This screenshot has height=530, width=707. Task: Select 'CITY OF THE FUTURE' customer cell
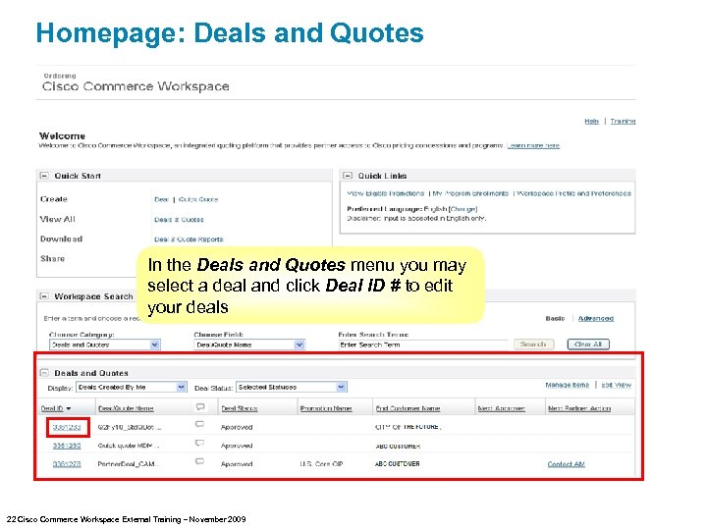click(408, 427)
